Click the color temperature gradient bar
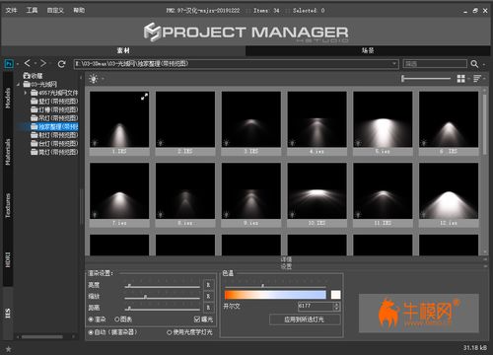The height and width of the screenshot is (355, 493). pos(275,295)
